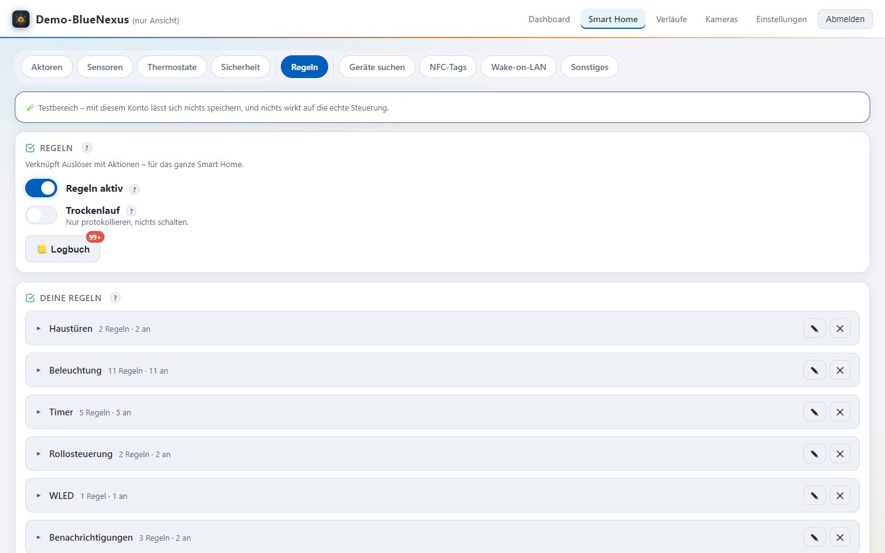
Task: Select the Thermostate tab
Action: tap(172, 67)
